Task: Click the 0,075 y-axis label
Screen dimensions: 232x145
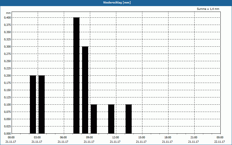Action: pyautogui.click(x=8, y=112)
